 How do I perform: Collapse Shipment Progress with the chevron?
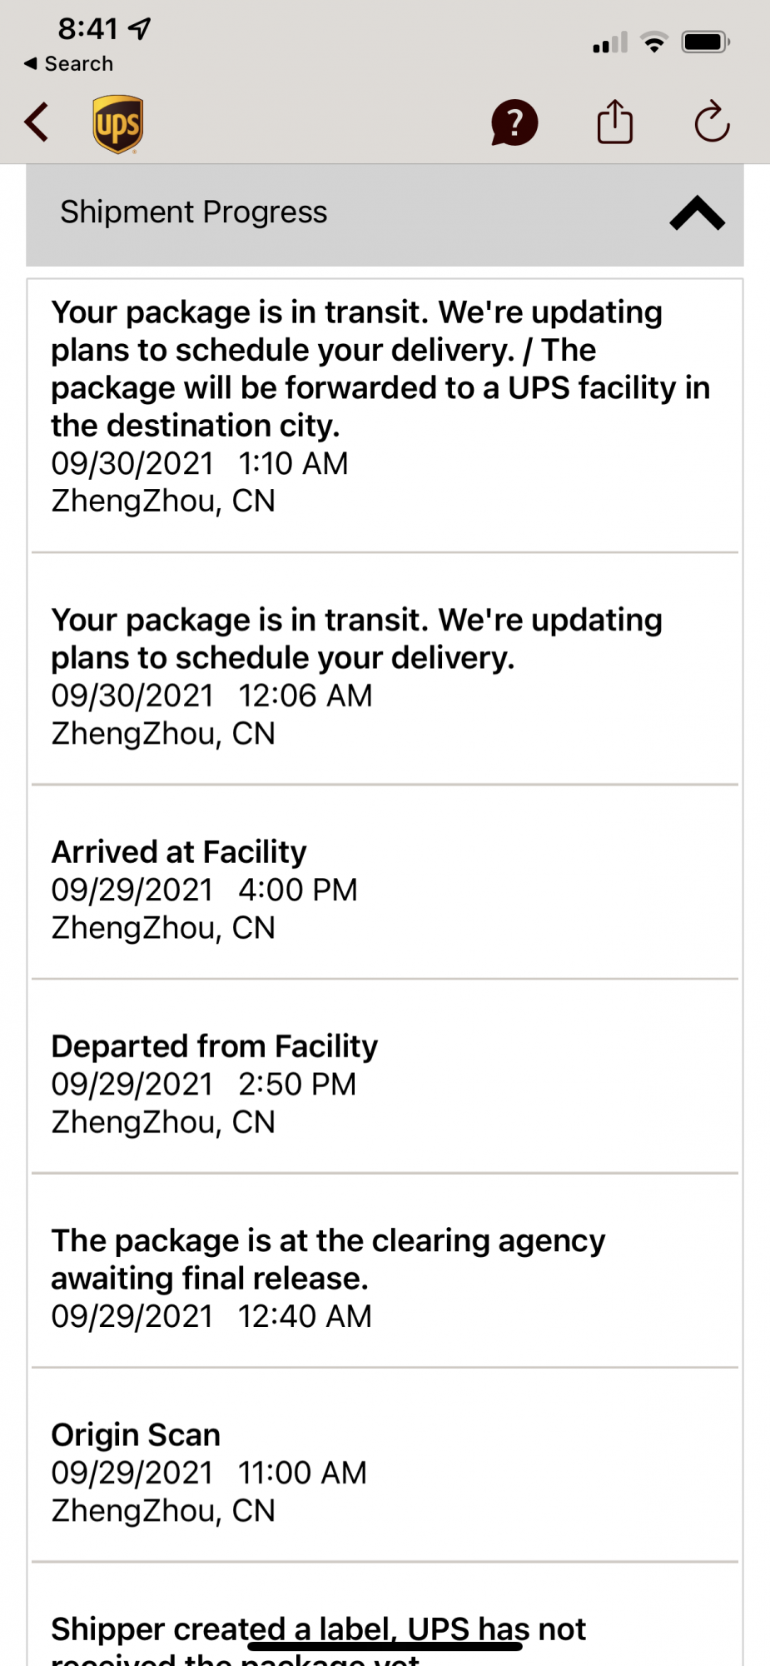698,213
